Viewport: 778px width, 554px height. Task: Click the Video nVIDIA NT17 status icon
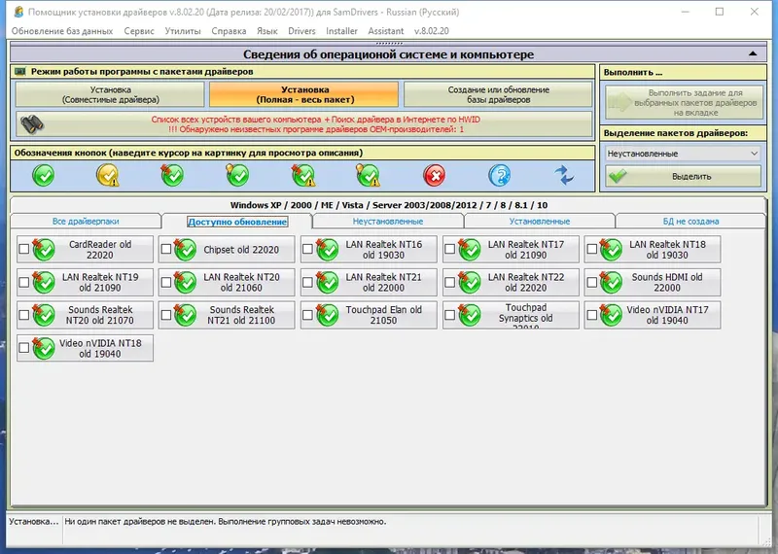coord(612,315)
